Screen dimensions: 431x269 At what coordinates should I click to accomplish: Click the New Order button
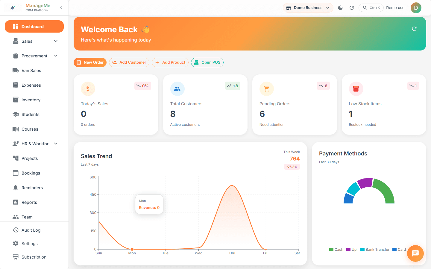coord(90,62)
